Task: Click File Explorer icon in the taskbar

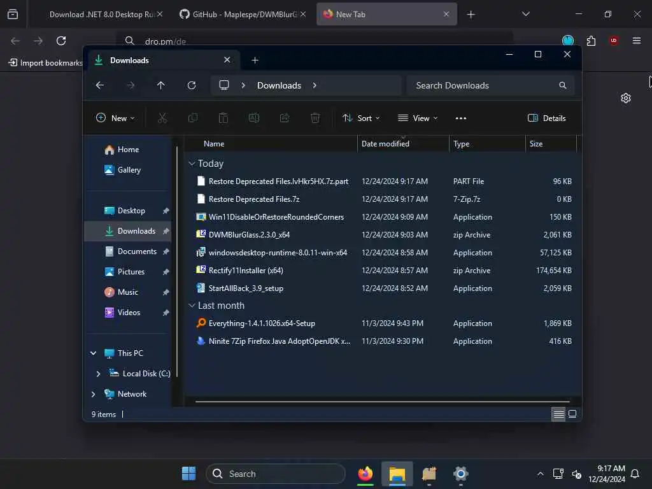Action: [x=397, y=474]
